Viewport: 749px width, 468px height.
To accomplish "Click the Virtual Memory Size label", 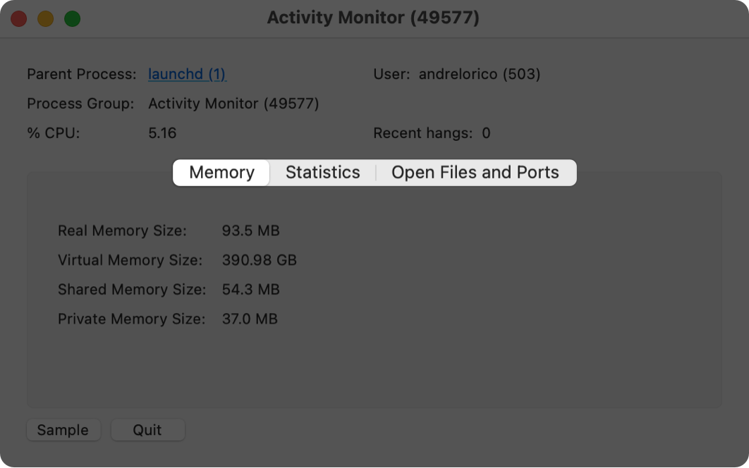I will click(x=130, y=260).
